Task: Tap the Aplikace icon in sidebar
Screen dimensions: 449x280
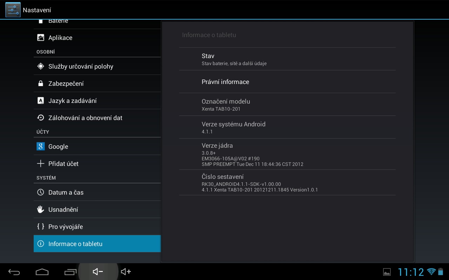Action: [x=41, y=38]
